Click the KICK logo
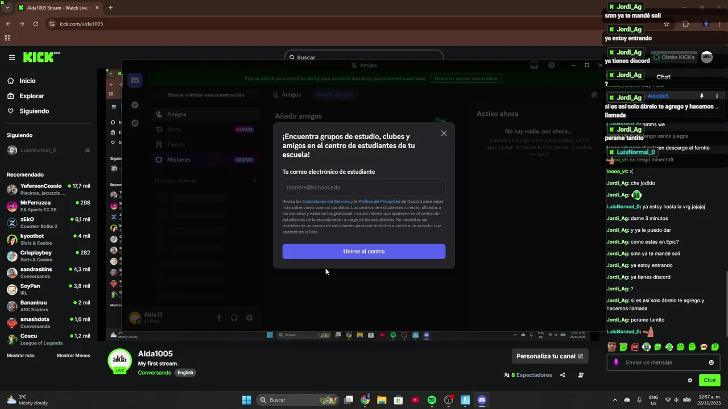Viewport: 728px width, 409px height. pyautogui.click(x=41, y=57)
